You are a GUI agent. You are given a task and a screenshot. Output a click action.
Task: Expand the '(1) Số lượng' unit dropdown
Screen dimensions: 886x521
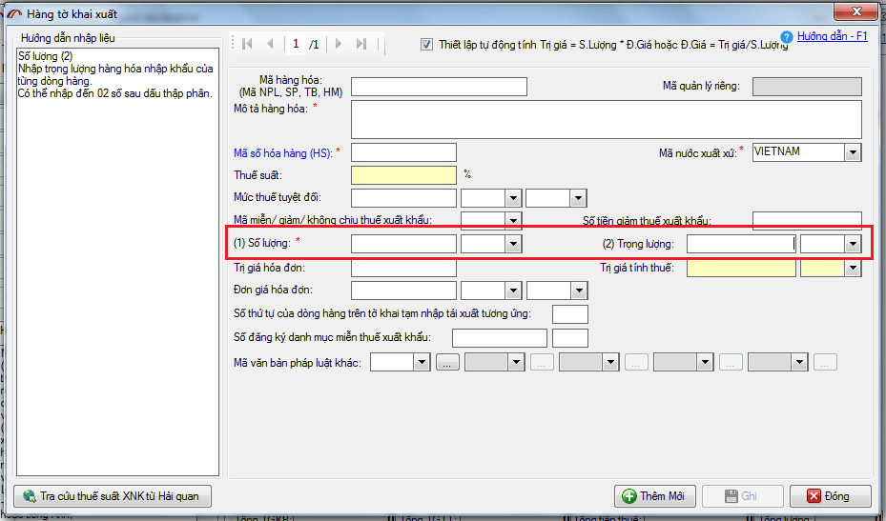[x=514, y=245]
